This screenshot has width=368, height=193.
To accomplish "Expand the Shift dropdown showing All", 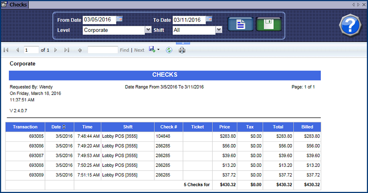I will (x=219, y=30).
